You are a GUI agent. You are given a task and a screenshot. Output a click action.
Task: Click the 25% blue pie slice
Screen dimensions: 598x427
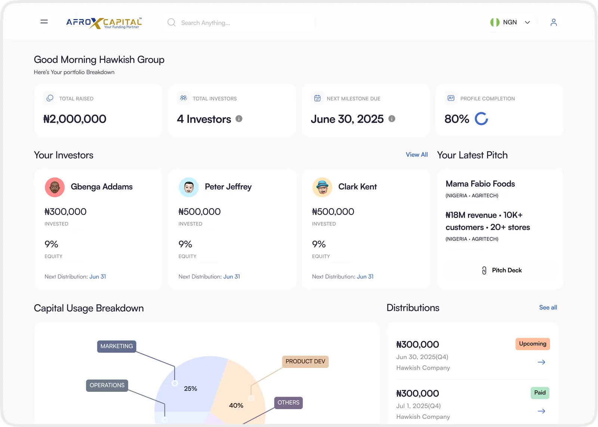[x=191, y=385]
